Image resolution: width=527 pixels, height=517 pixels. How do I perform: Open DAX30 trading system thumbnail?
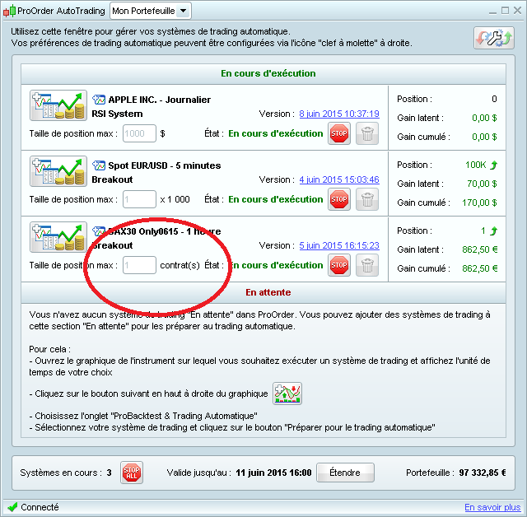pos(58,237)
